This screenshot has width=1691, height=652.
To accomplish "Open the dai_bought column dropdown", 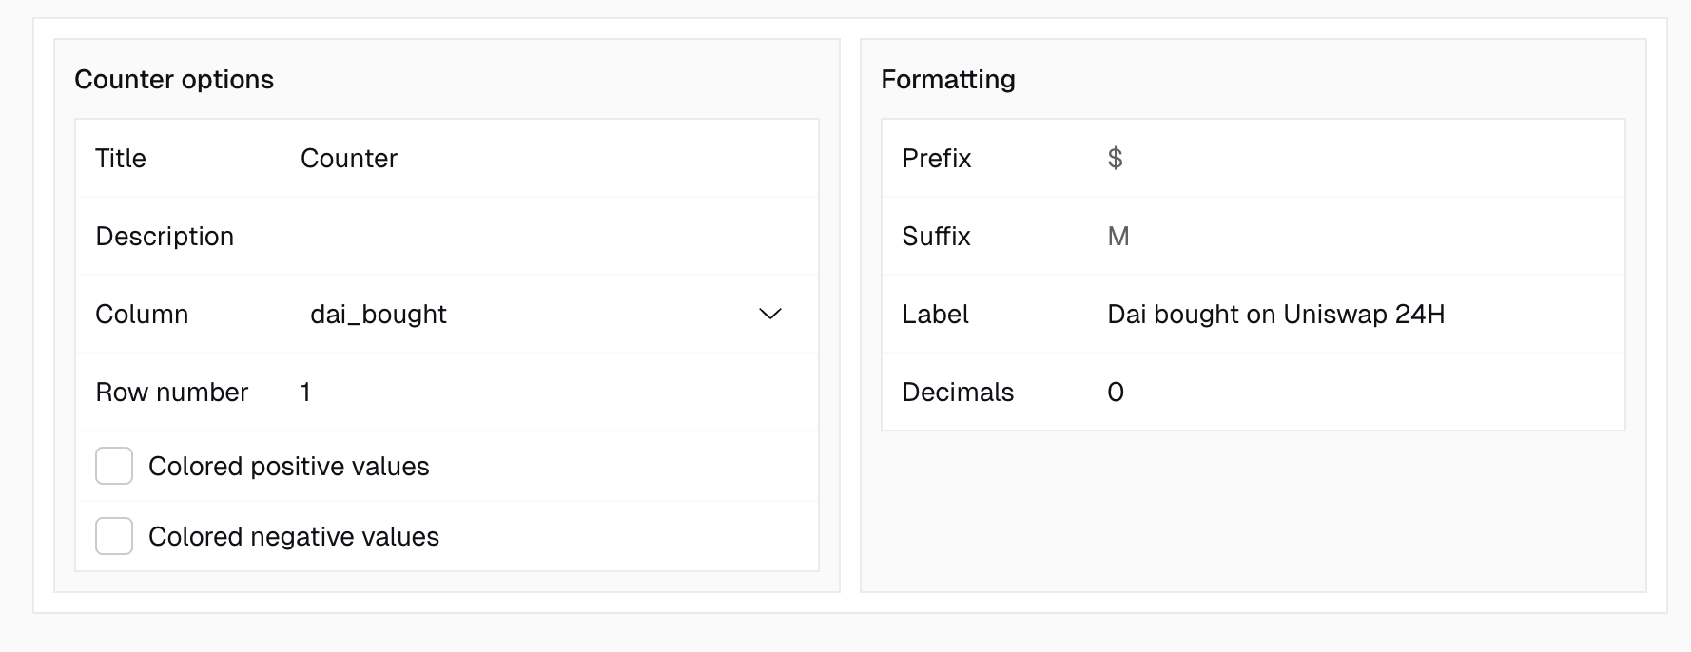I will point(533,314).
